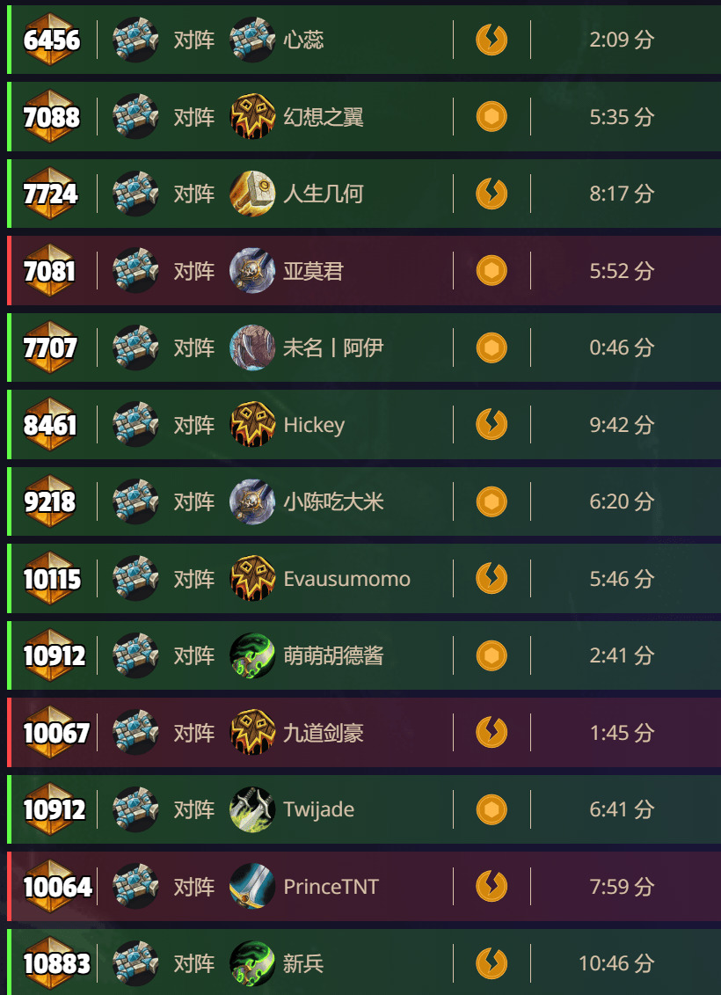Click the 10:46 分 match duration
This screenshot has height=995, width=721.
[615, 964]
